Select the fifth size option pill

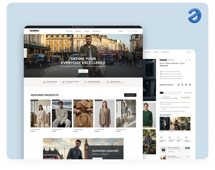click(x=179, y=93)
